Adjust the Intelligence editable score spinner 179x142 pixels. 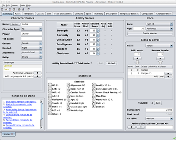click(98, 44)
